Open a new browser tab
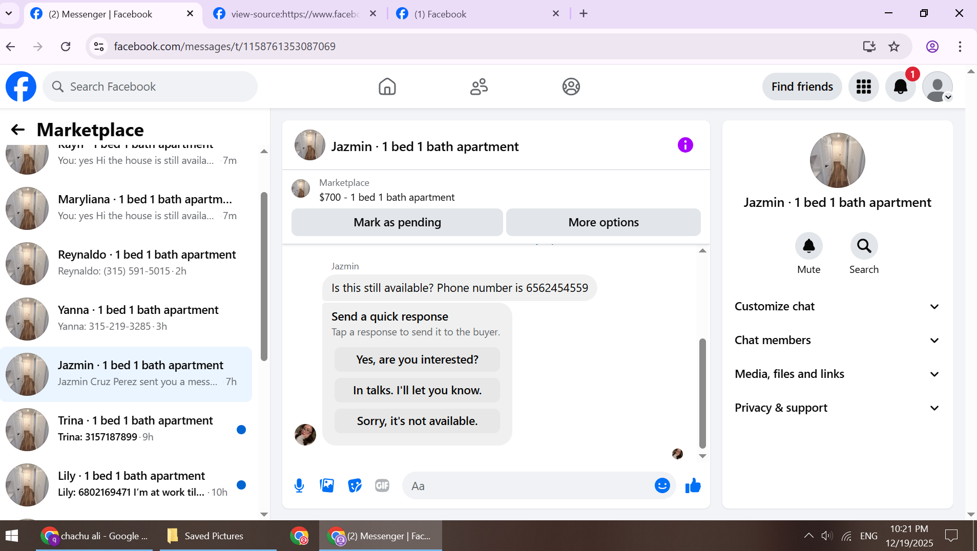Viewport: 977px width, 551px height. click(584, 14)
